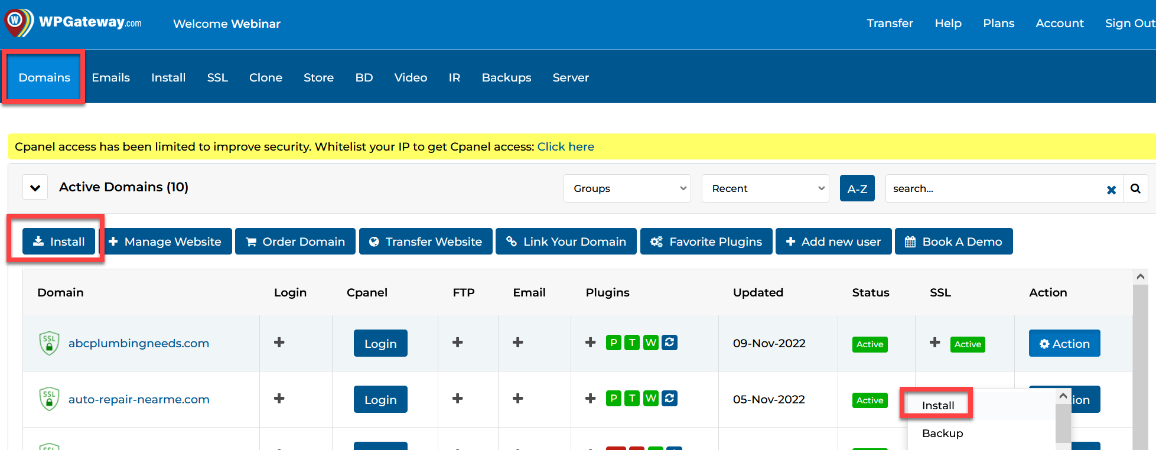1156x450 pixels.
Task: Click the Favorite Plugins button
Action: tap(706, 242)
